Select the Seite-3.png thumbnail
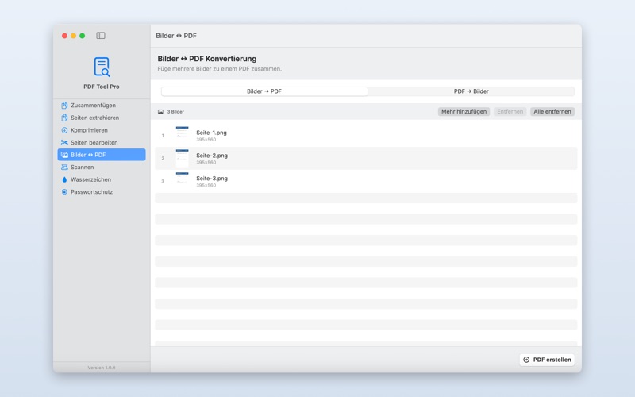 pos(183,181)
